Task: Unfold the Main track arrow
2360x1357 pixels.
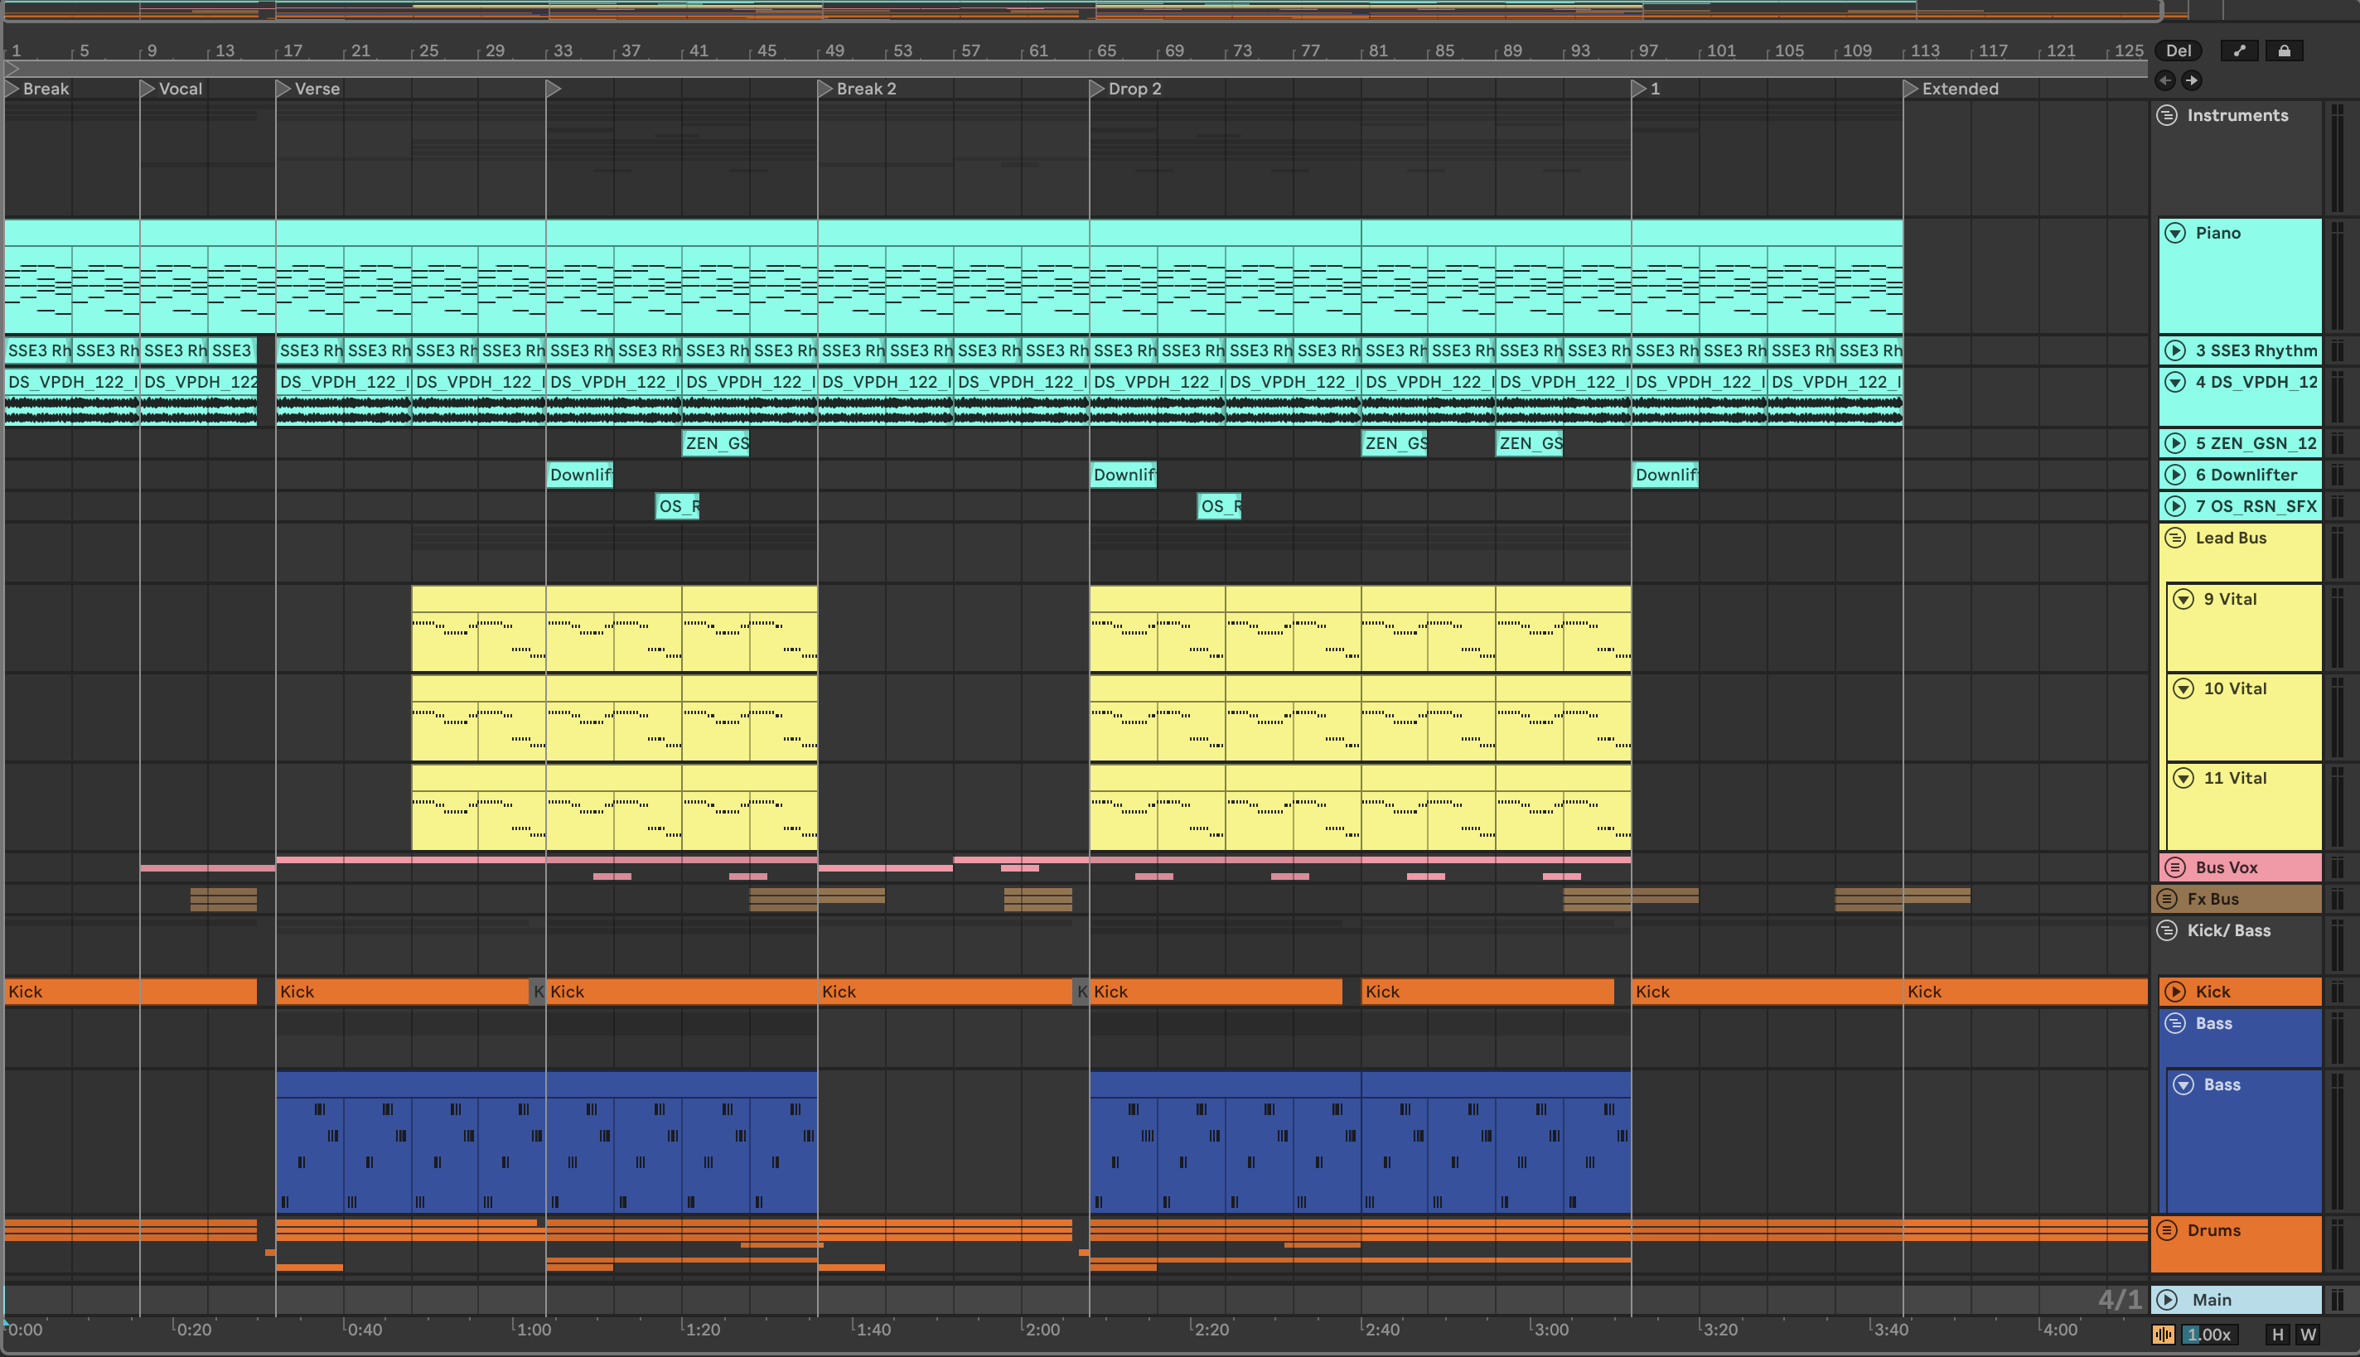Action: click(2167, 1300)
